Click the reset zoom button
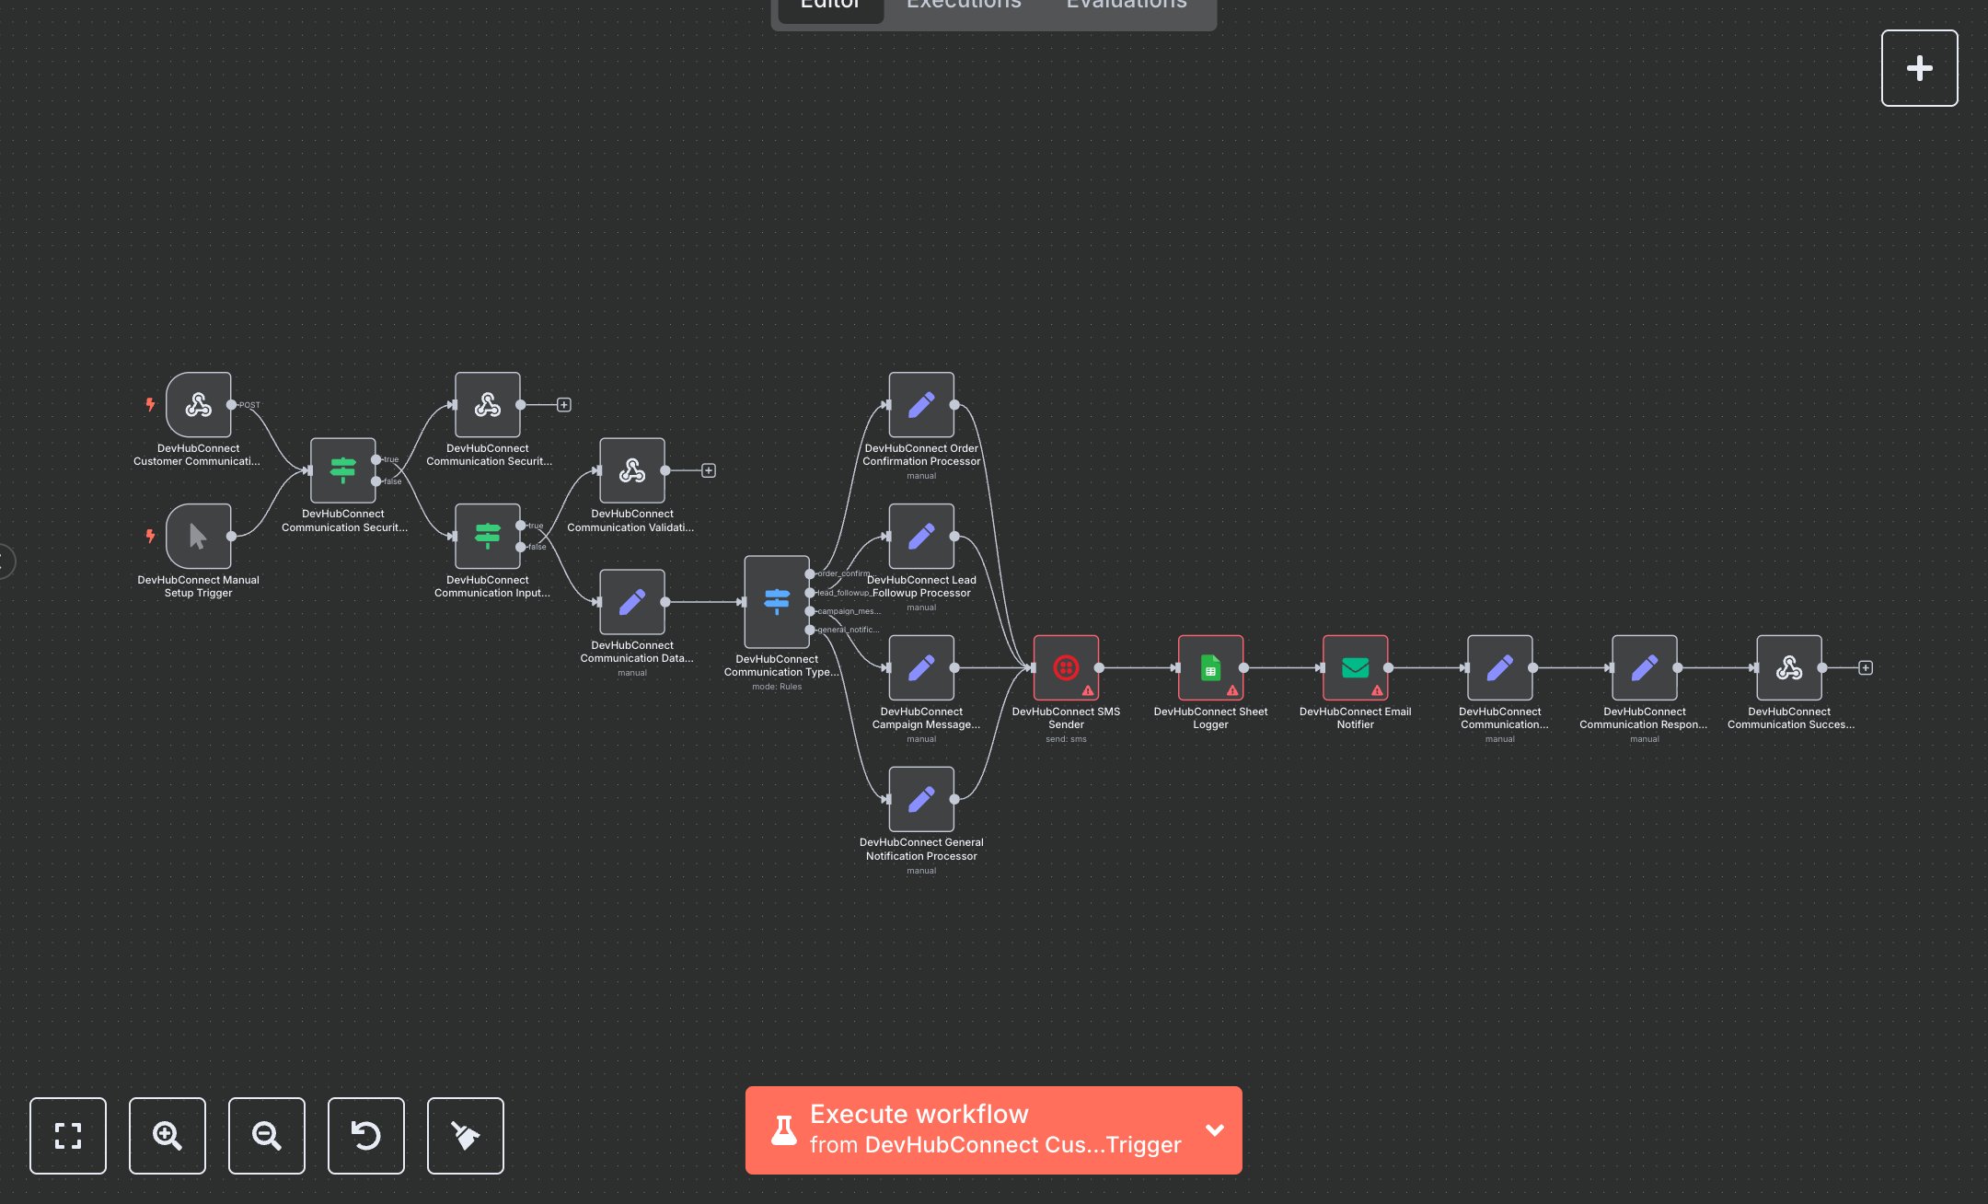The image size is (1988, 1204). pos(366,1135)
